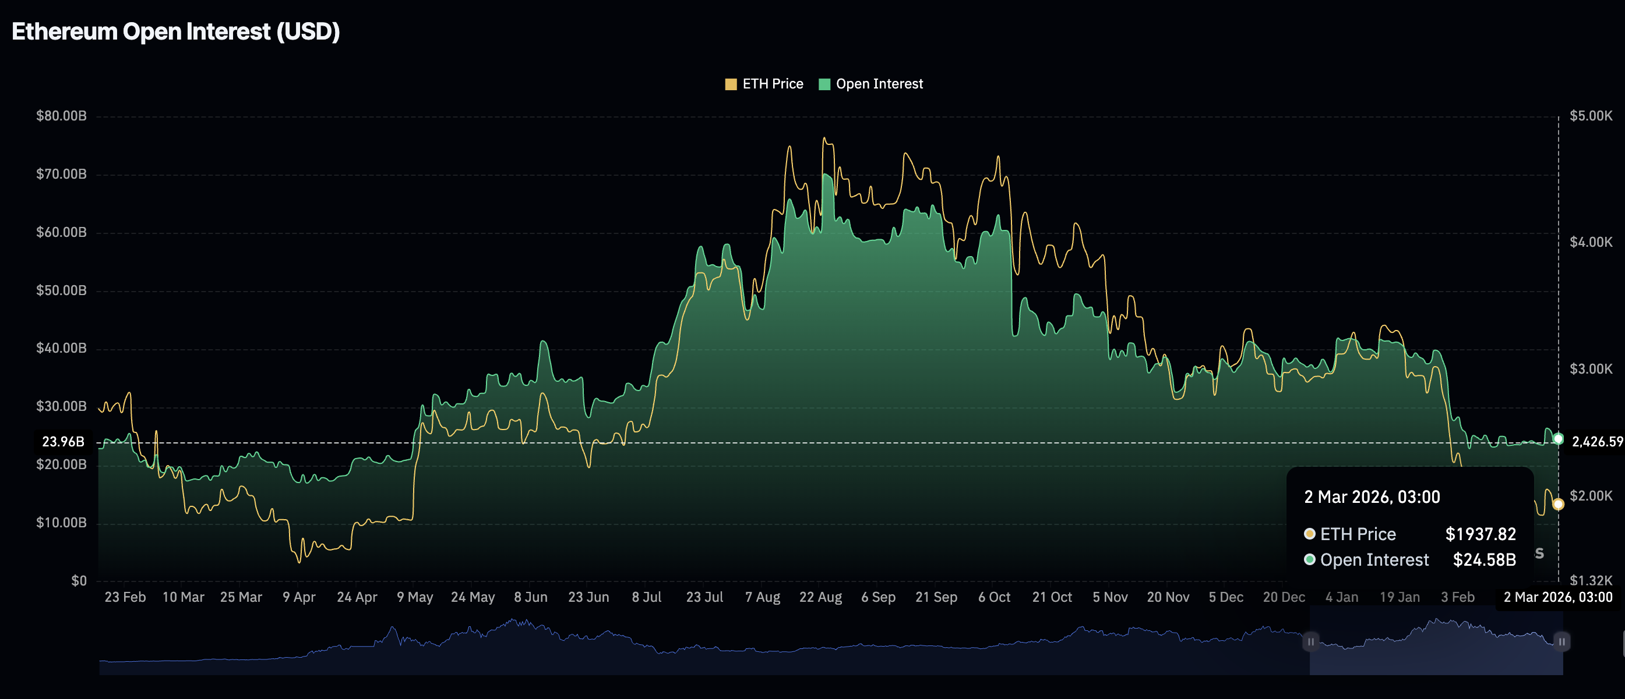Image resolution: width=1625 pixels, height=699 pixels.
Task: Click the left range slider handle
Action: pyautogui.click(x=1310, y=641)
